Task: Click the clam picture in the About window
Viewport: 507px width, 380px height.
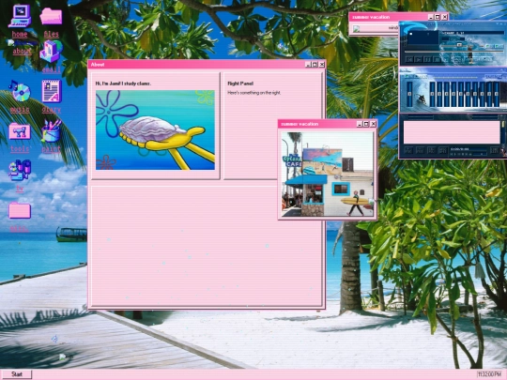Action: (x=155, y=129)
